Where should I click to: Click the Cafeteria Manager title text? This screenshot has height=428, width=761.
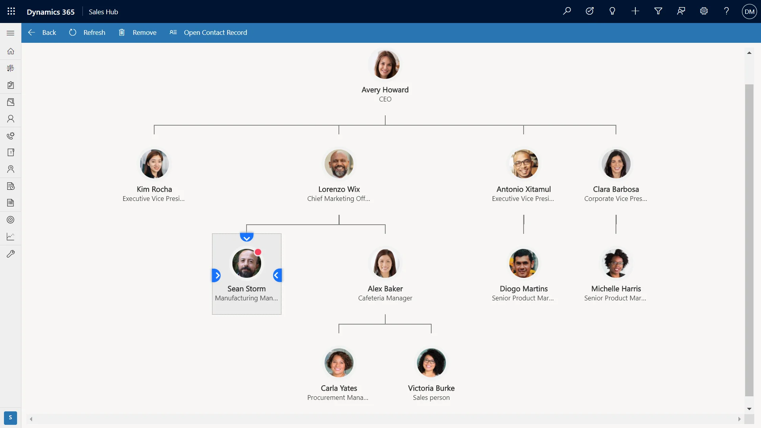[x=385, y=298]
